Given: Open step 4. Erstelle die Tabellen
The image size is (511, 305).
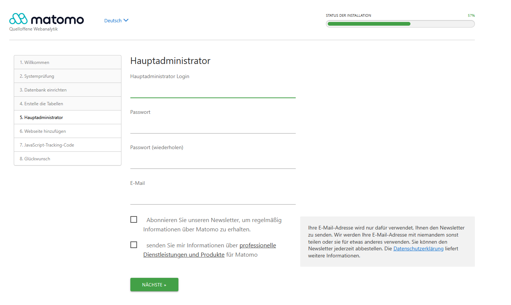Looking at the screenshot, I should [67, 103].
